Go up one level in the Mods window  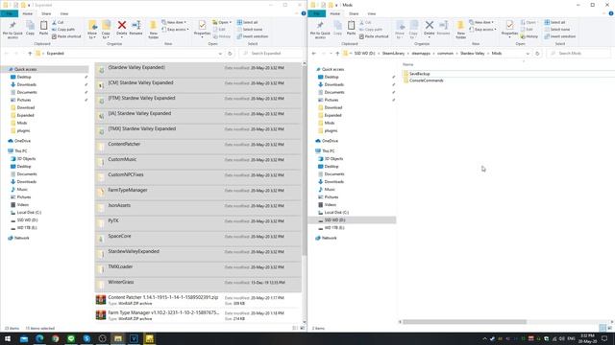click(337, 54)
